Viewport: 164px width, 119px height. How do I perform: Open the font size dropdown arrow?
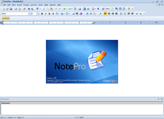click(38, 14)
